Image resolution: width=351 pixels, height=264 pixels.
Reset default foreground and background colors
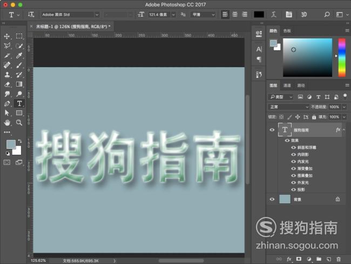pos(8,154)
